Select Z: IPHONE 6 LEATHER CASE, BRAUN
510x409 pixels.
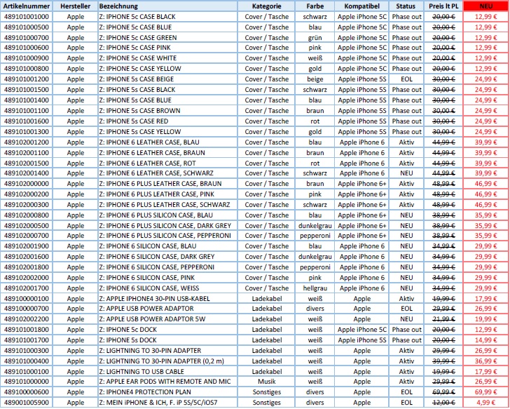pos(167,152)
